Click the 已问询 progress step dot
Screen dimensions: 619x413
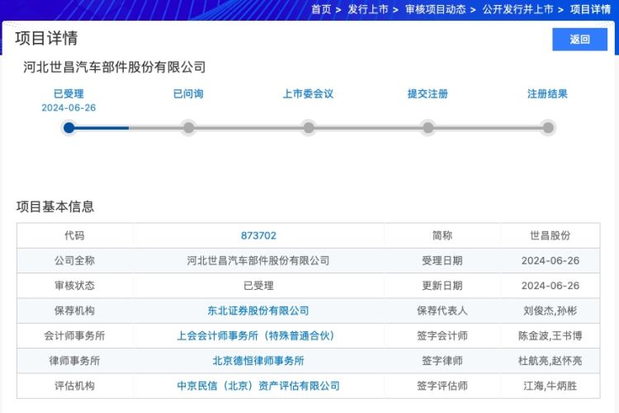point(188,127)
